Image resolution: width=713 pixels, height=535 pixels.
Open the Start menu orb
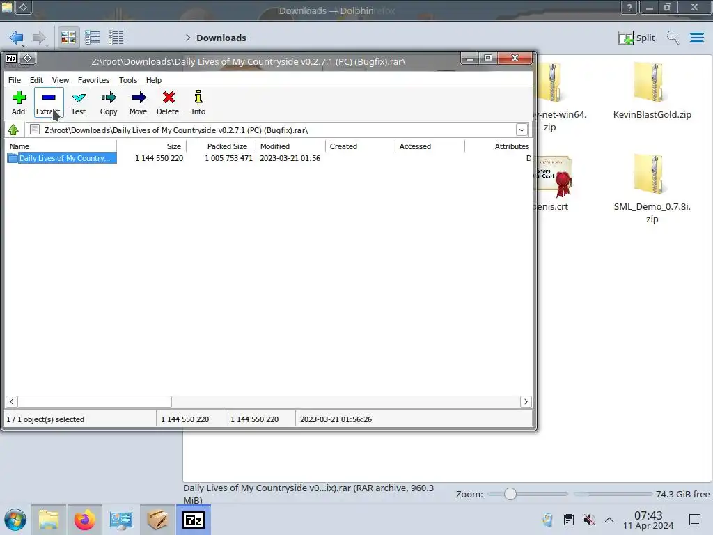tap(15, 520)
